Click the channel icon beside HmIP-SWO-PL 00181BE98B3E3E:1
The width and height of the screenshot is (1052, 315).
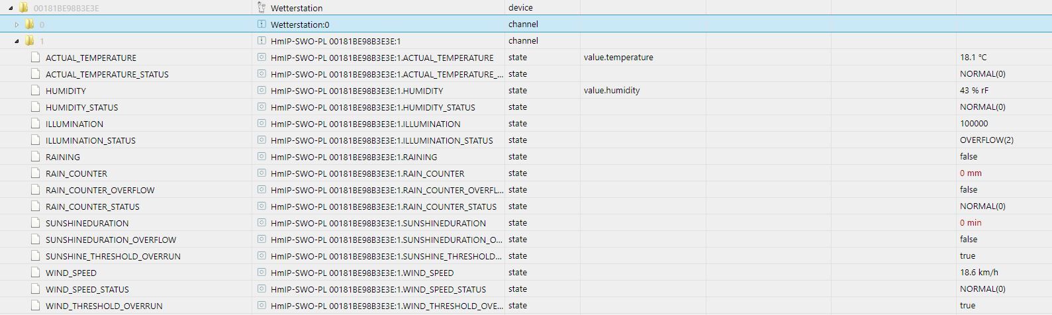pos(261,41)
